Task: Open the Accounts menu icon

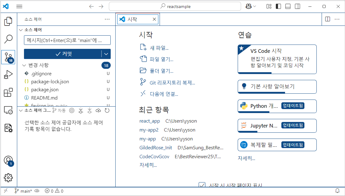Action: click(8, 161)
